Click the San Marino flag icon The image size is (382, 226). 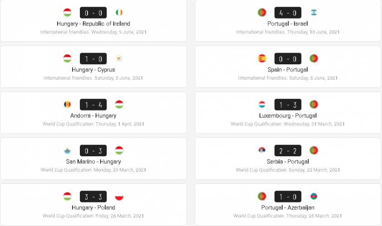67,150
